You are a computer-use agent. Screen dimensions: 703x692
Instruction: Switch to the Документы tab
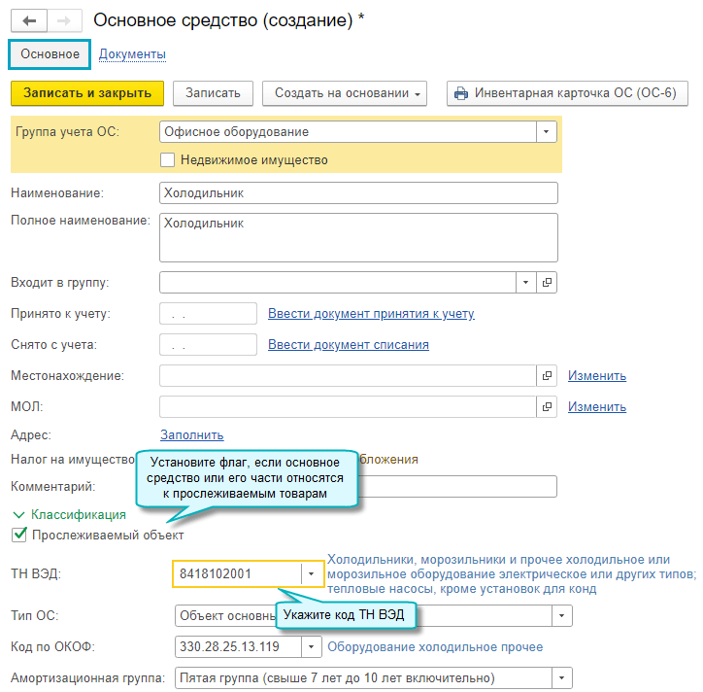[132, 54]
